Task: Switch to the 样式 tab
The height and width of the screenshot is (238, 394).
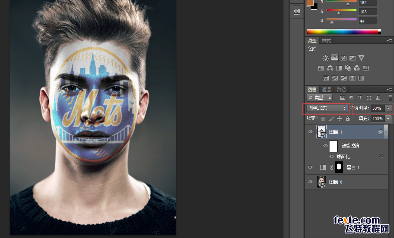Action: point(326,40)
